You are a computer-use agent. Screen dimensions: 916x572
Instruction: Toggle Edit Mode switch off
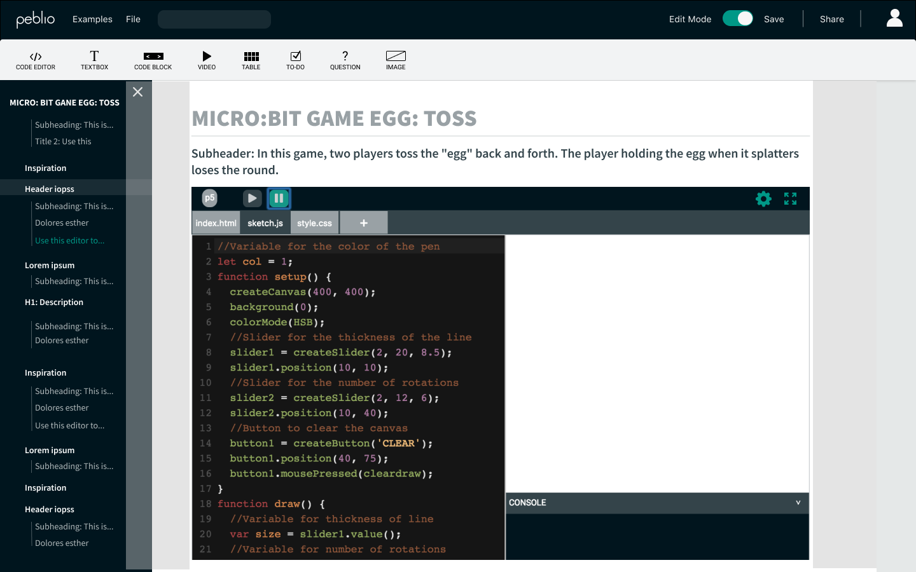coord(738,18)
